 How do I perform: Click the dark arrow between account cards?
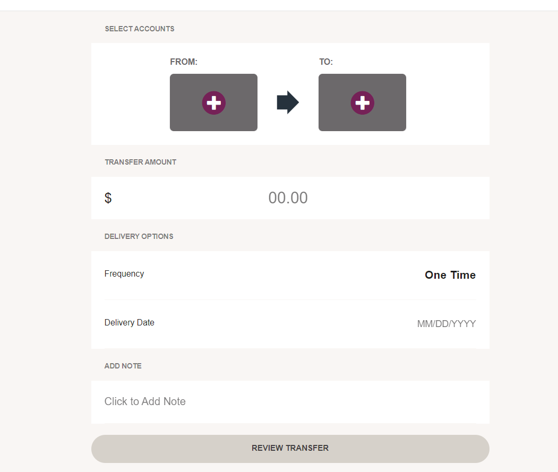click(x=288, y=102)
